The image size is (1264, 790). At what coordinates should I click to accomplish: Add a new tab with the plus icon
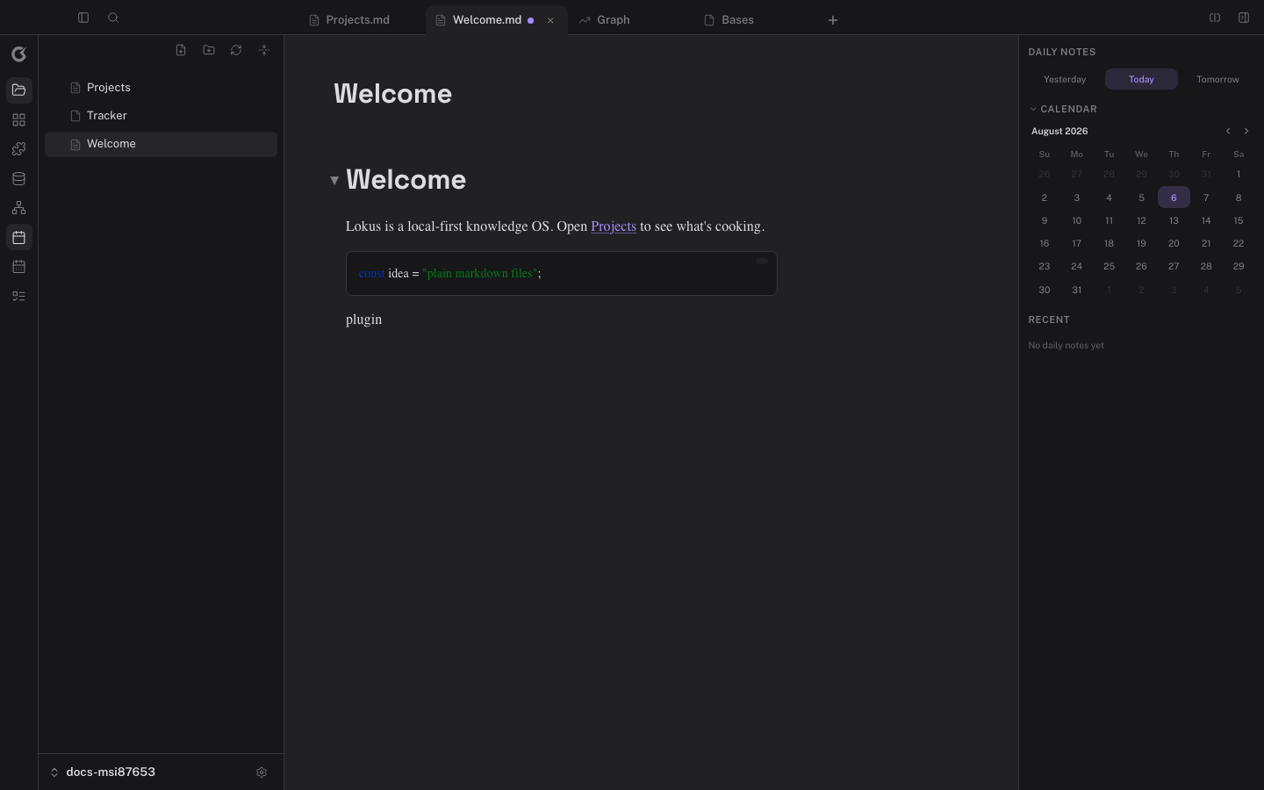point(833,20)
